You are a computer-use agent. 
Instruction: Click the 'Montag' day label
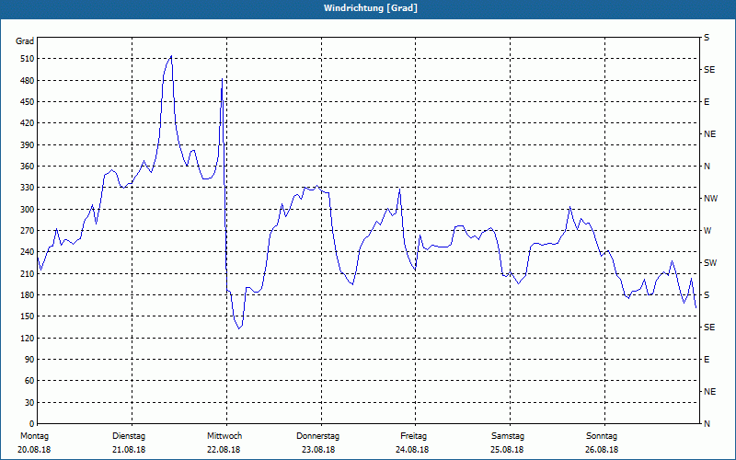(x=34, y=436)
